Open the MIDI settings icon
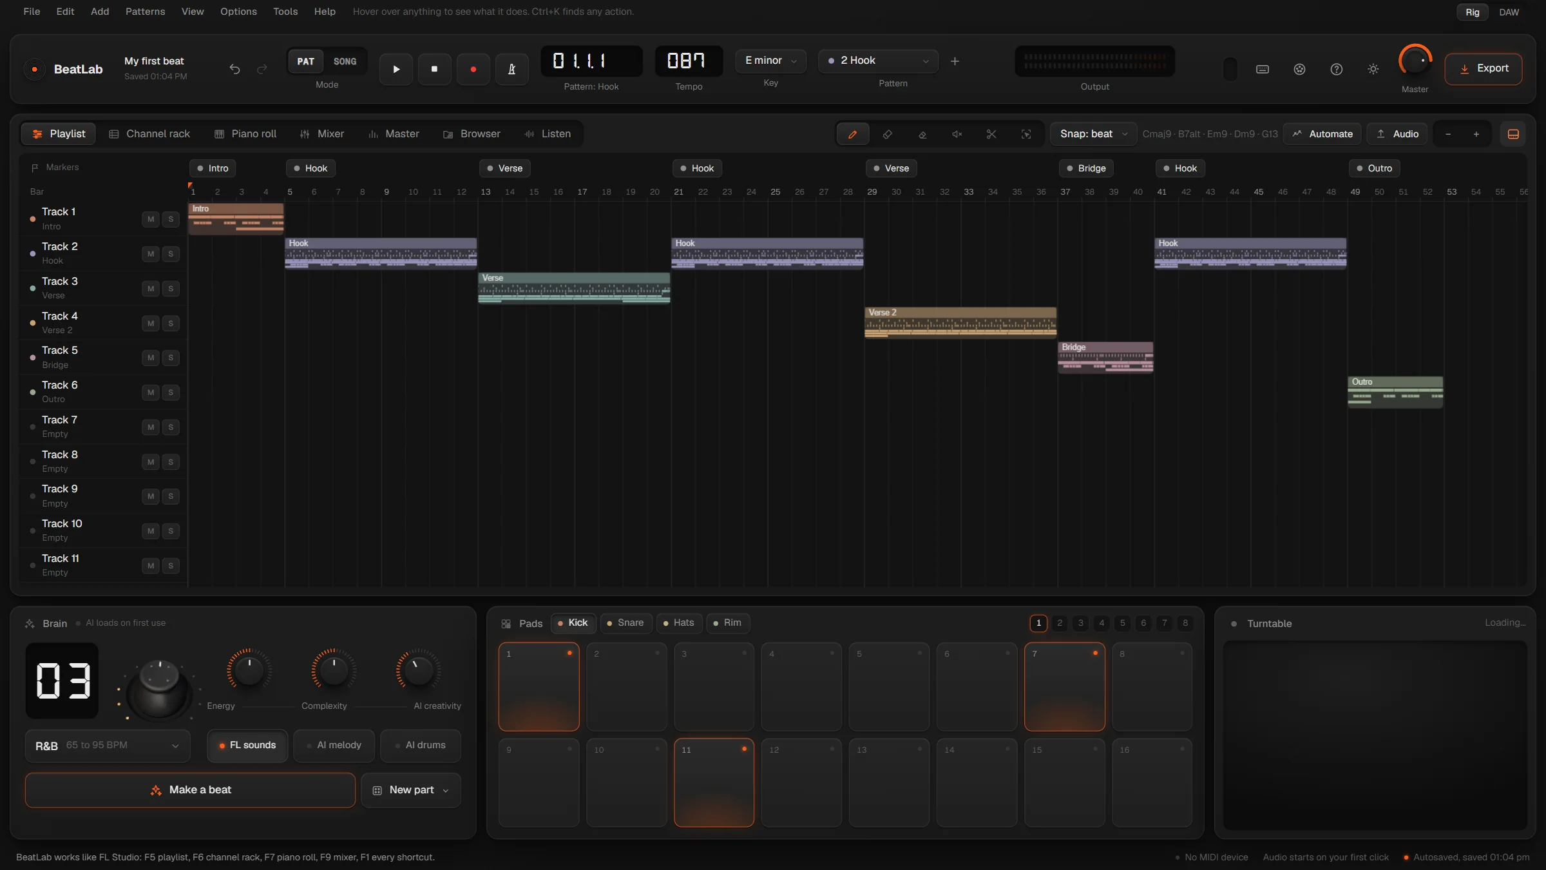 (1299, 69)
